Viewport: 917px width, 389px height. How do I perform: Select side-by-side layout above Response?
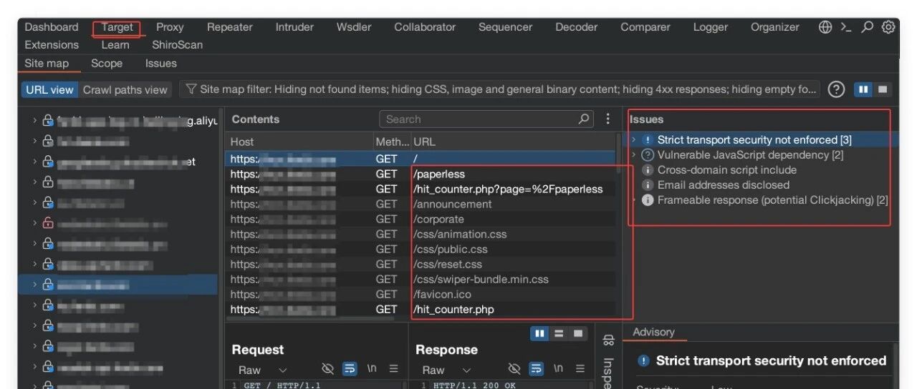pos(539,333)
